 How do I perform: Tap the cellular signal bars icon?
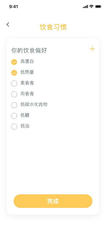click(85, 7)
